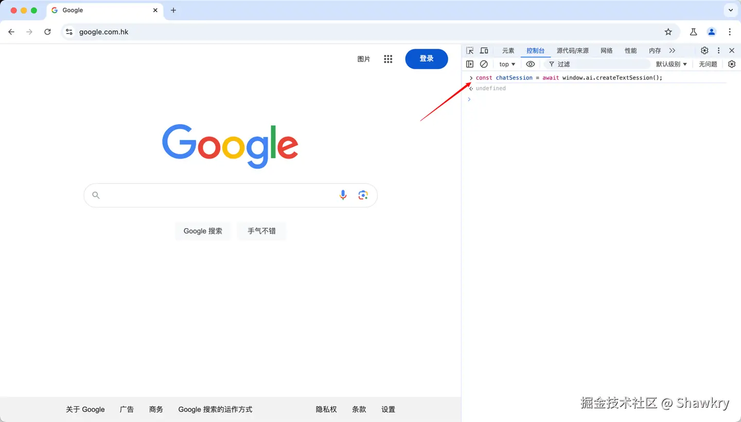Open DevTools settings gear in the tab bar
The width and height of the screenshot is (741, 422).
coord(704,50)
